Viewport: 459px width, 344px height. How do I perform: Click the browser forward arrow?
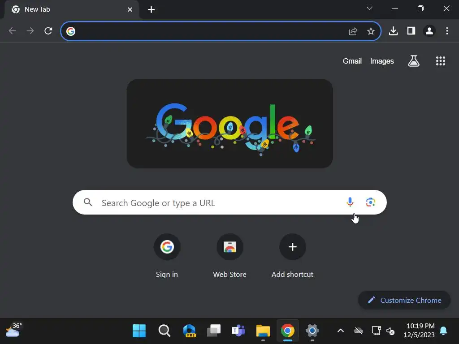point(30,31)
